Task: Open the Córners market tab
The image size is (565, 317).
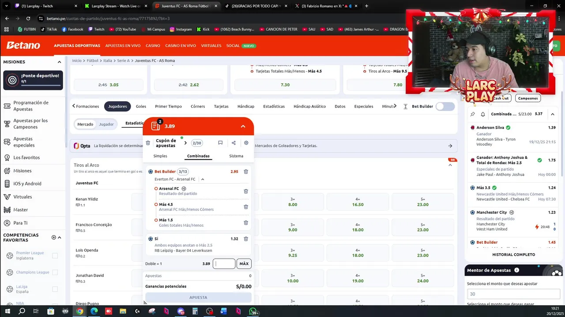Action: click(x=198, y=106)
